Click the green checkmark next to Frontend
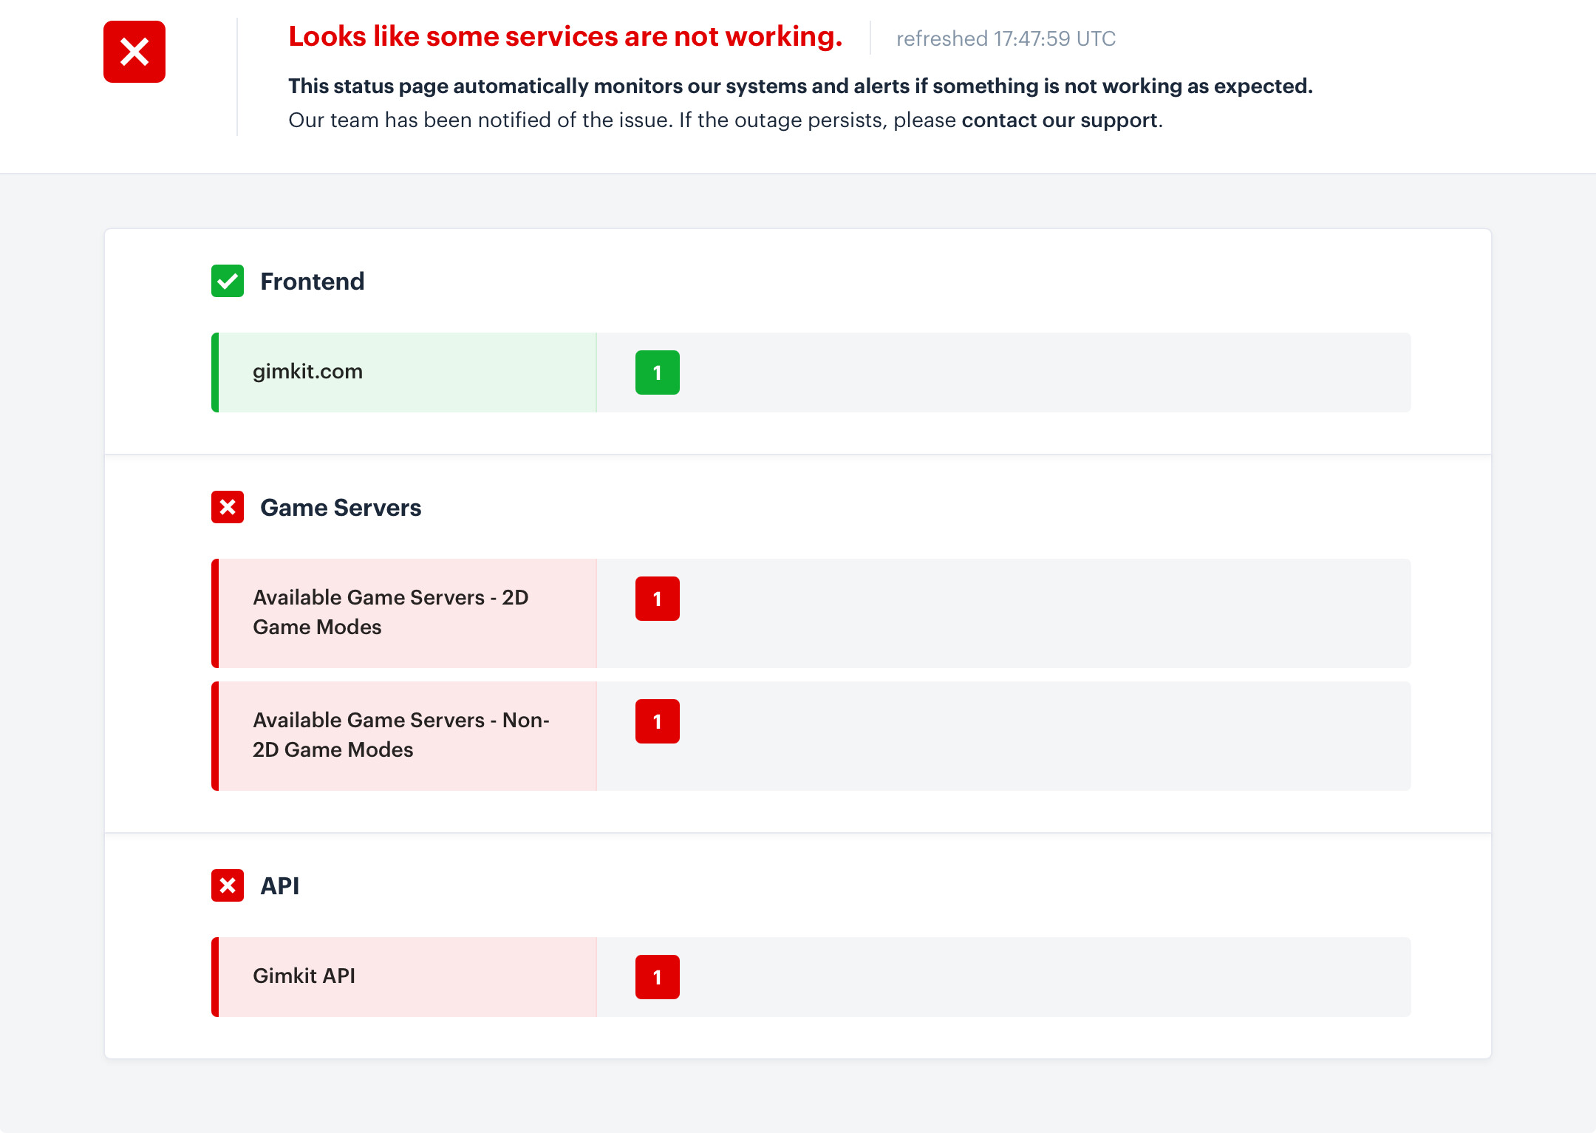 pos(228,281)
